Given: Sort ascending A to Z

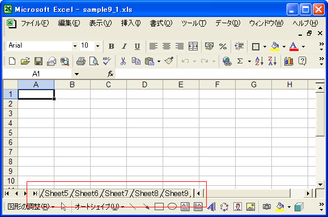Looking at the screenshot, I should tap(259, 61).
